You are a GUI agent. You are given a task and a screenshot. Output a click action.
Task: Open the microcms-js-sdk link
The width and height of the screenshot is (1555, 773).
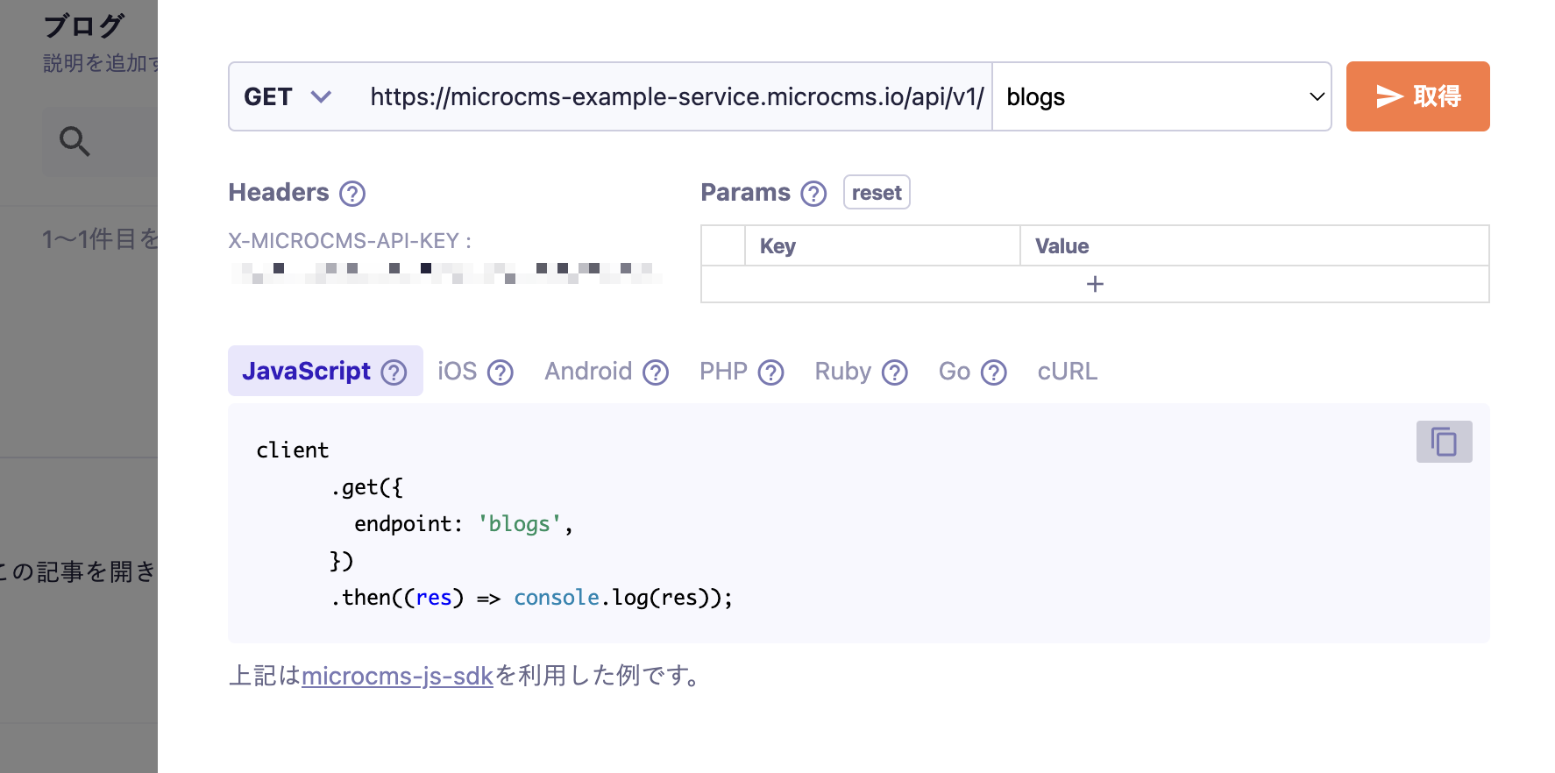pyautogui.click(x=397, y=676)
